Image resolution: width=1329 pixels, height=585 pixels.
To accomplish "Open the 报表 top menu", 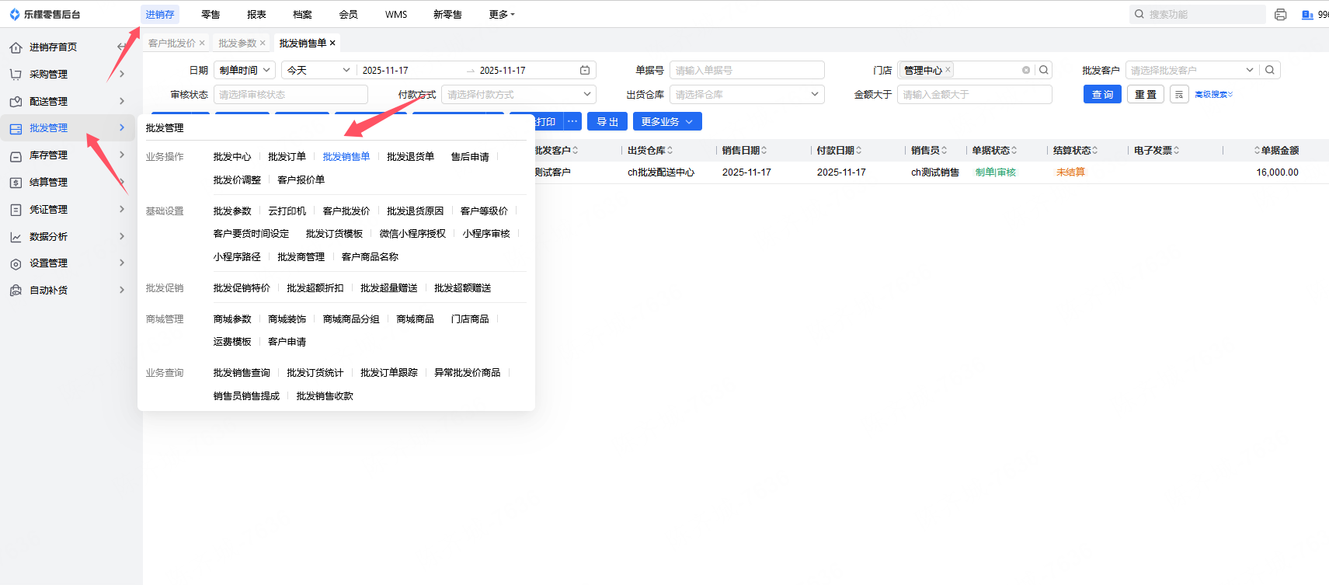I will tap(256, 15).
